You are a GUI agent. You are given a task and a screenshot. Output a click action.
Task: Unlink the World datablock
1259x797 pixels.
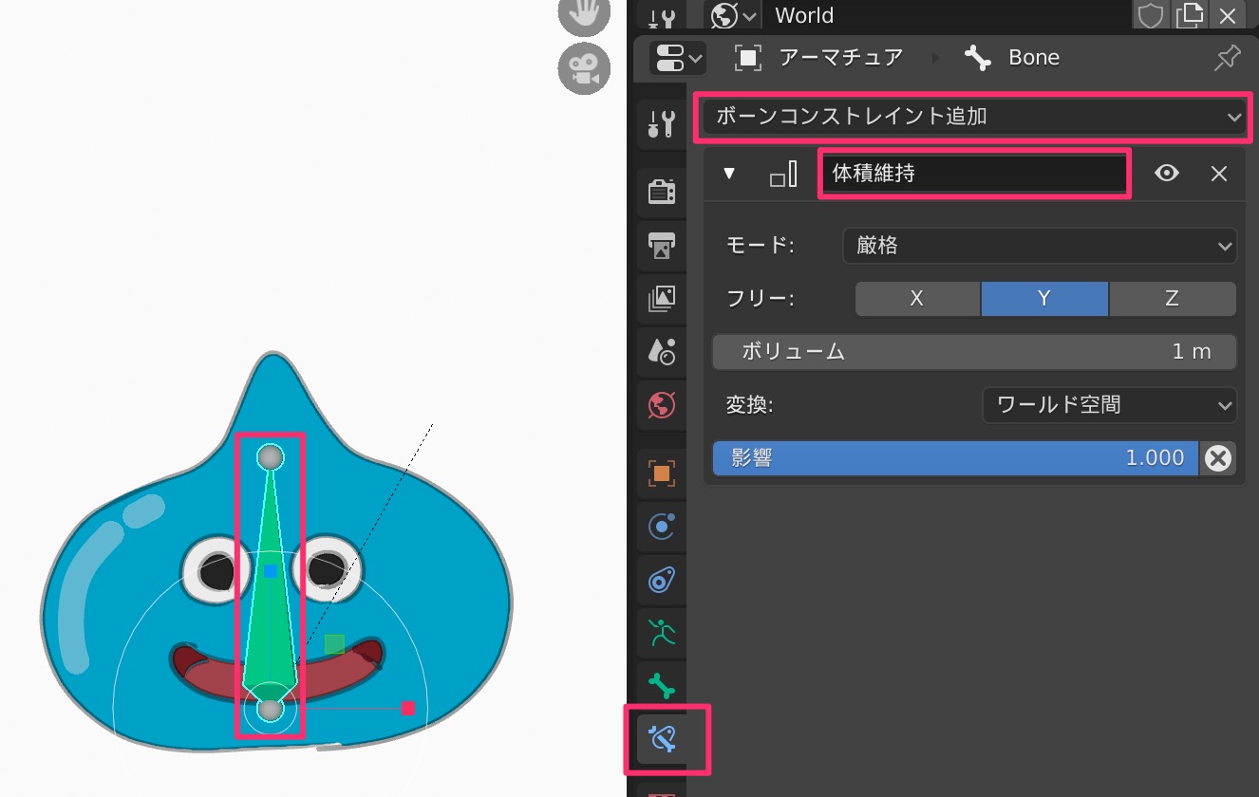tap(1227, 15)
